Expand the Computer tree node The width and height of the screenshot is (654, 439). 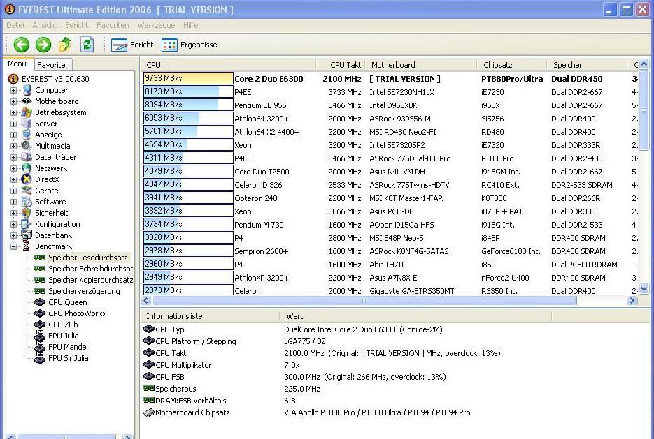(x=14, y=90)
